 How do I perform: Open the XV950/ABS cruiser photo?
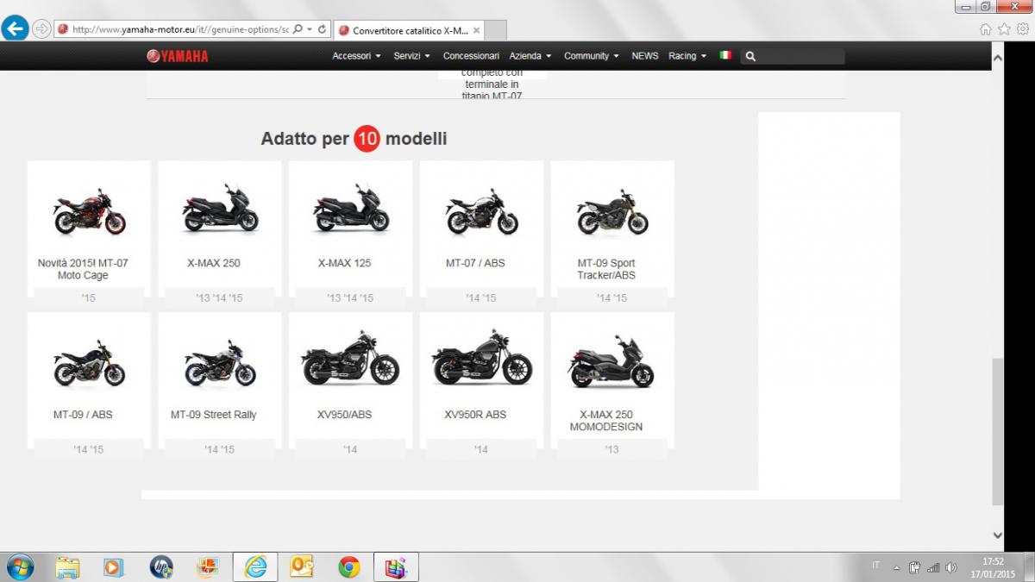pyautogui.click(x=350, y=358)
